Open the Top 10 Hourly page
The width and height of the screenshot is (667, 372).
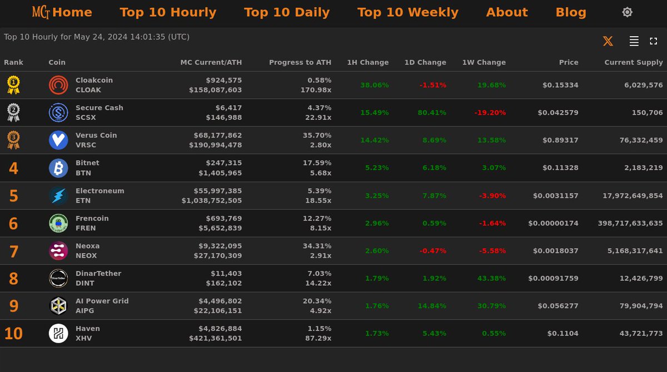[x=168, y=12]
